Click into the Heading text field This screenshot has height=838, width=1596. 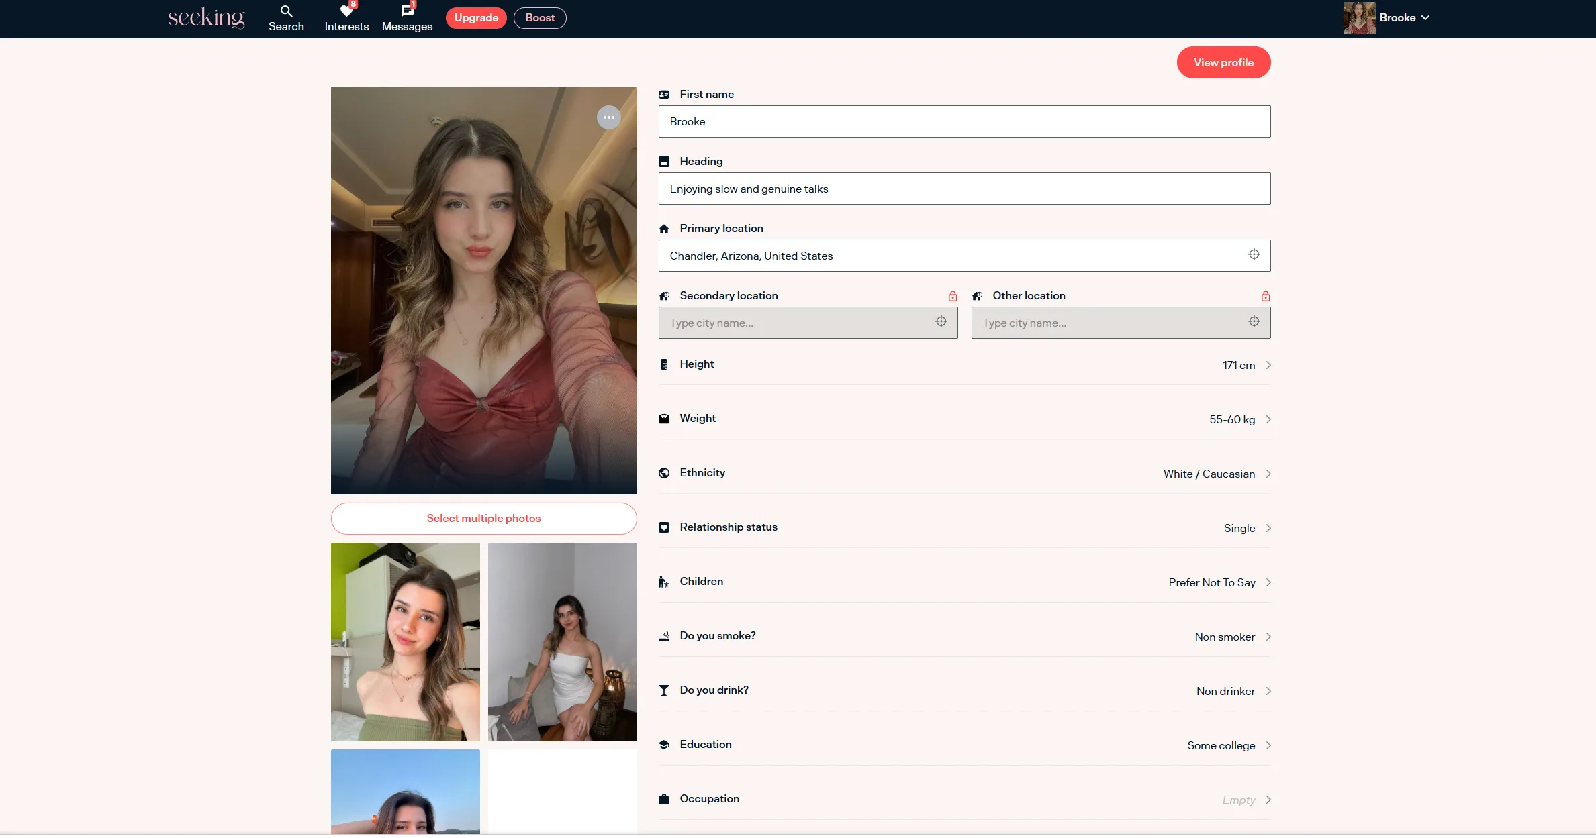coord(964,189)
